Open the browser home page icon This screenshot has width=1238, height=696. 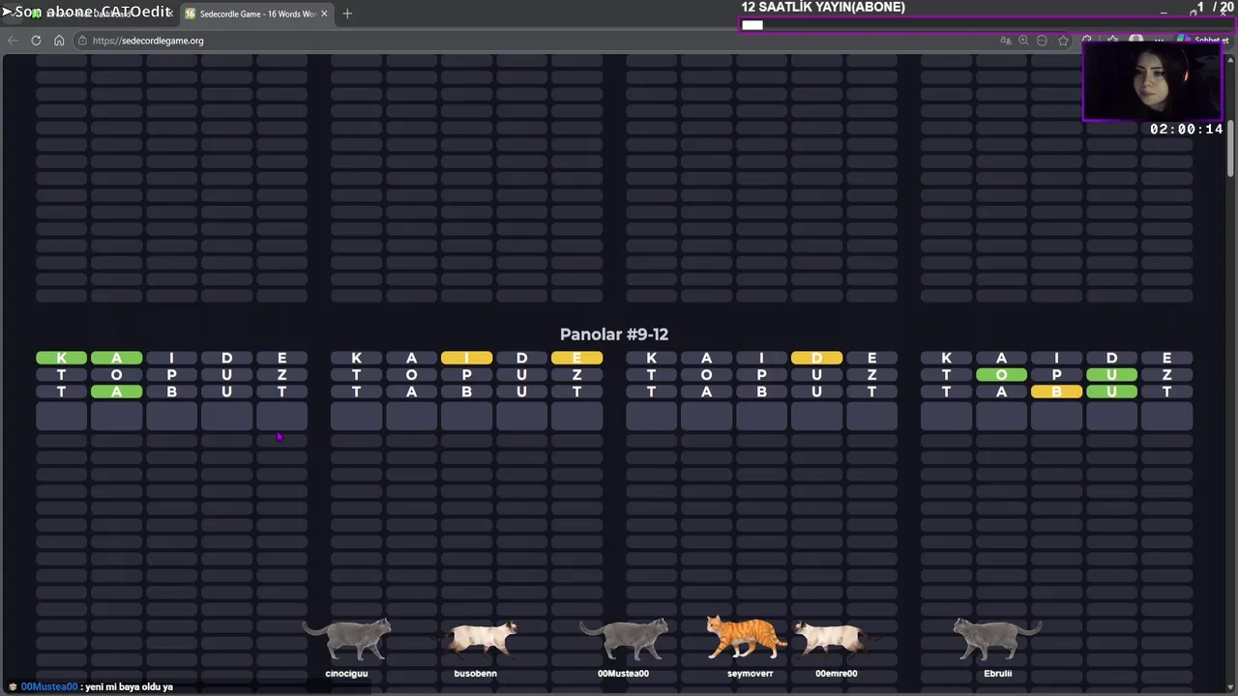tap(59, 41)
